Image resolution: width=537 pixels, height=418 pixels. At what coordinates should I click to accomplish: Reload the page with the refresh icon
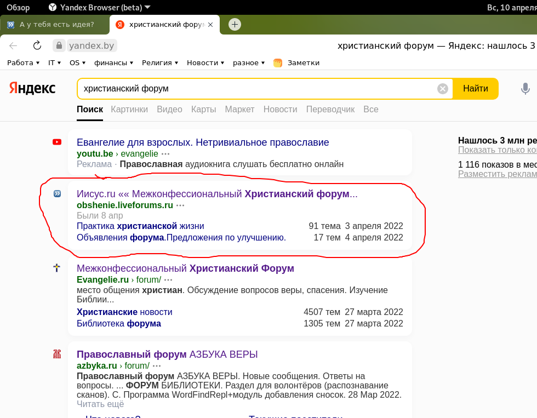coord(37,45)
